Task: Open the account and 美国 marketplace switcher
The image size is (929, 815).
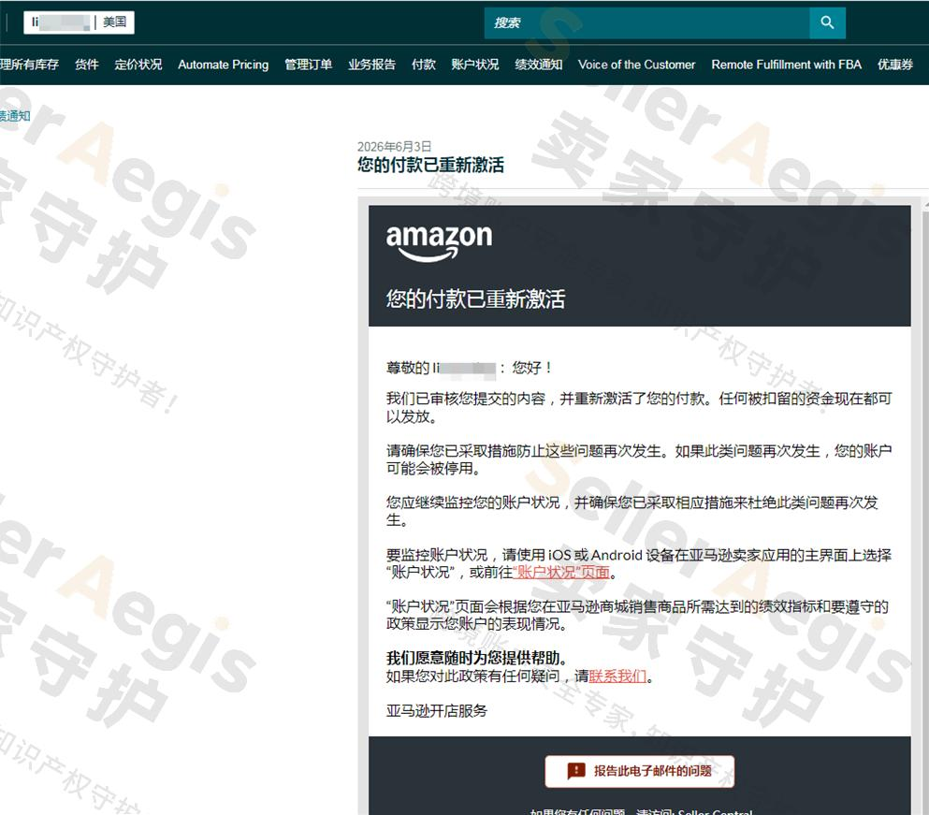Action: pyautogui.click(x=79, y=22)
